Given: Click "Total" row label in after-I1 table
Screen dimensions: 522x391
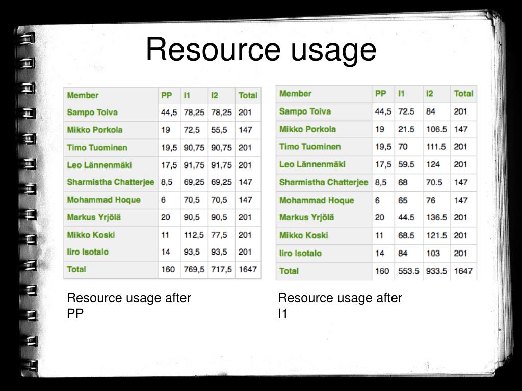Looking at the screenshot, I should 289,271.
